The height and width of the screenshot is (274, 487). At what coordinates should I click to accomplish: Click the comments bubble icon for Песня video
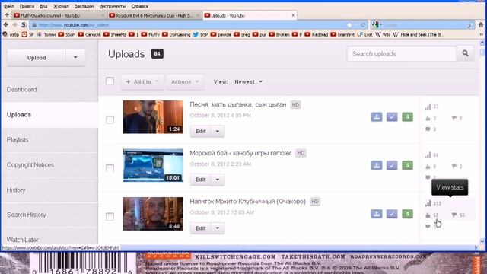[428, 129]
